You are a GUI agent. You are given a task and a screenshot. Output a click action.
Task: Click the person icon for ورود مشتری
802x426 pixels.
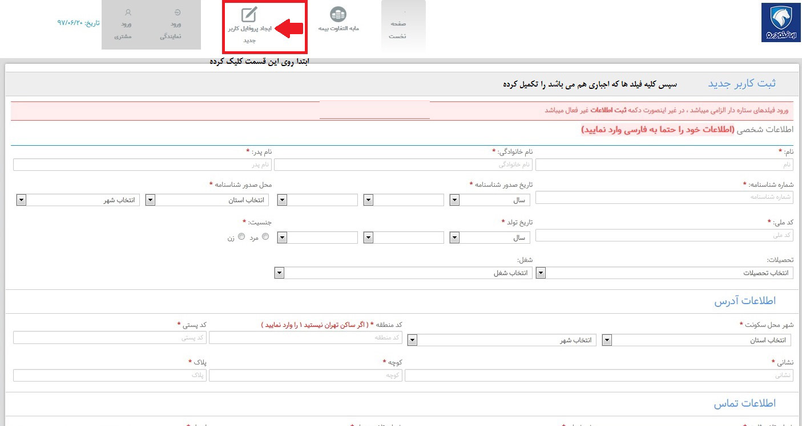(x=128, y=12)
